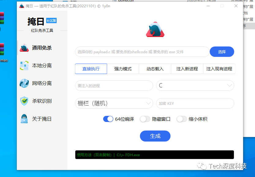Expand the 栅栏（随机）encryption dropdown
This screenshot has width=255, height=177.
[x=114, y=103]
